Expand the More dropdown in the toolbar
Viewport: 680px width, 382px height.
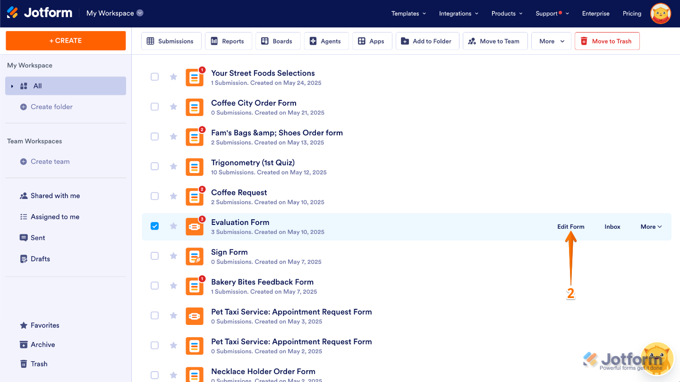[551, 41]
